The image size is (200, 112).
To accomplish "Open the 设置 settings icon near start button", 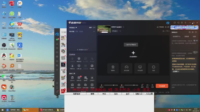I will coord(152,86).
